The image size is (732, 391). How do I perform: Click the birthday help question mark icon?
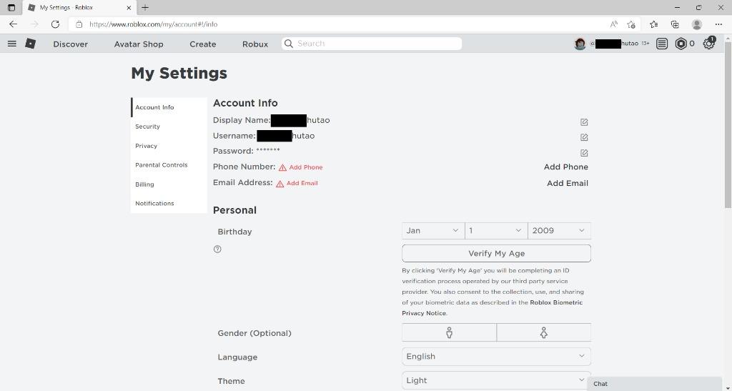(217, 249)
